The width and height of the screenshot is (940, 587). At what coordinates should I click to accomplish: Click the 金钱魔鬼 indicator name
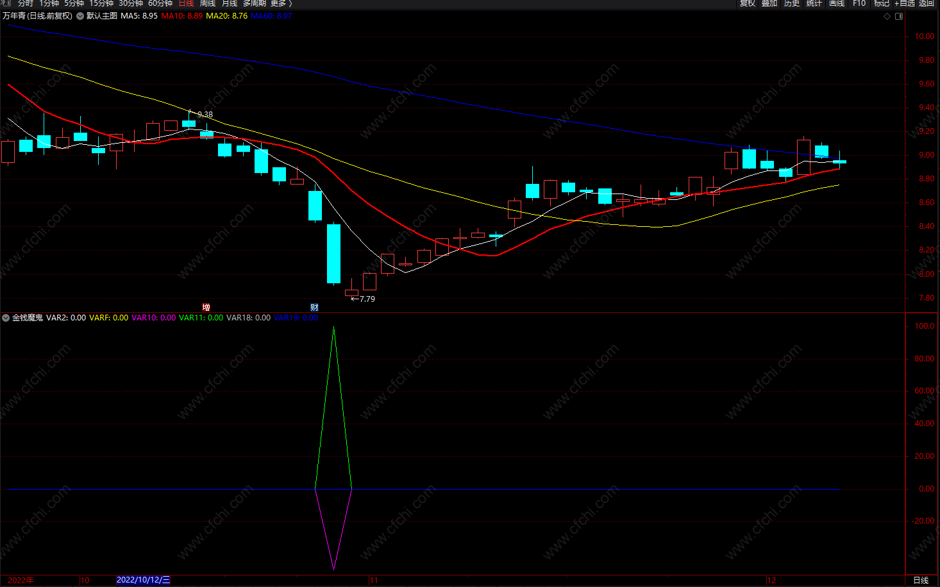(28, 318)
